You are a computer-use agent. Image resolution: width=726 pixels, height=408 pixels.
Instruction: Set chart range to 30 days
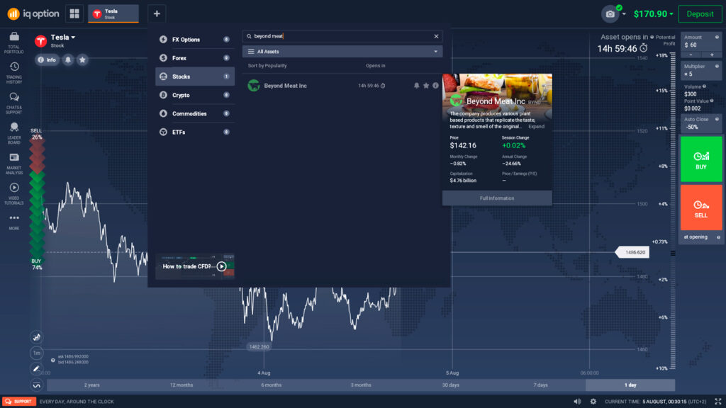450,385
